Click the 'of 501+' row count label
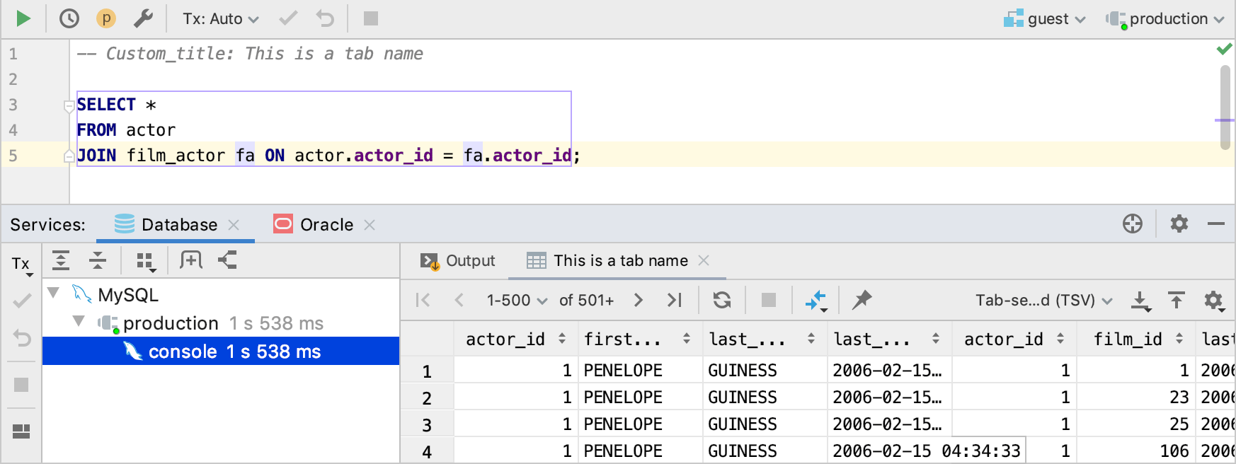Screen dimensions: 1236x464 pyautogui.click(x=586, y=301)
